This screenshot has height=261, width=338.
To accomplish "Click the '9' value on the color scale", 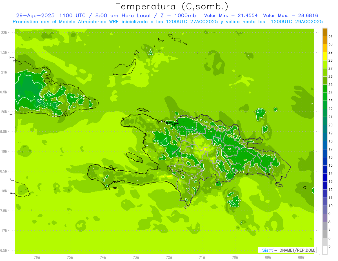I will pyautogui.click(x=330, y=214).
